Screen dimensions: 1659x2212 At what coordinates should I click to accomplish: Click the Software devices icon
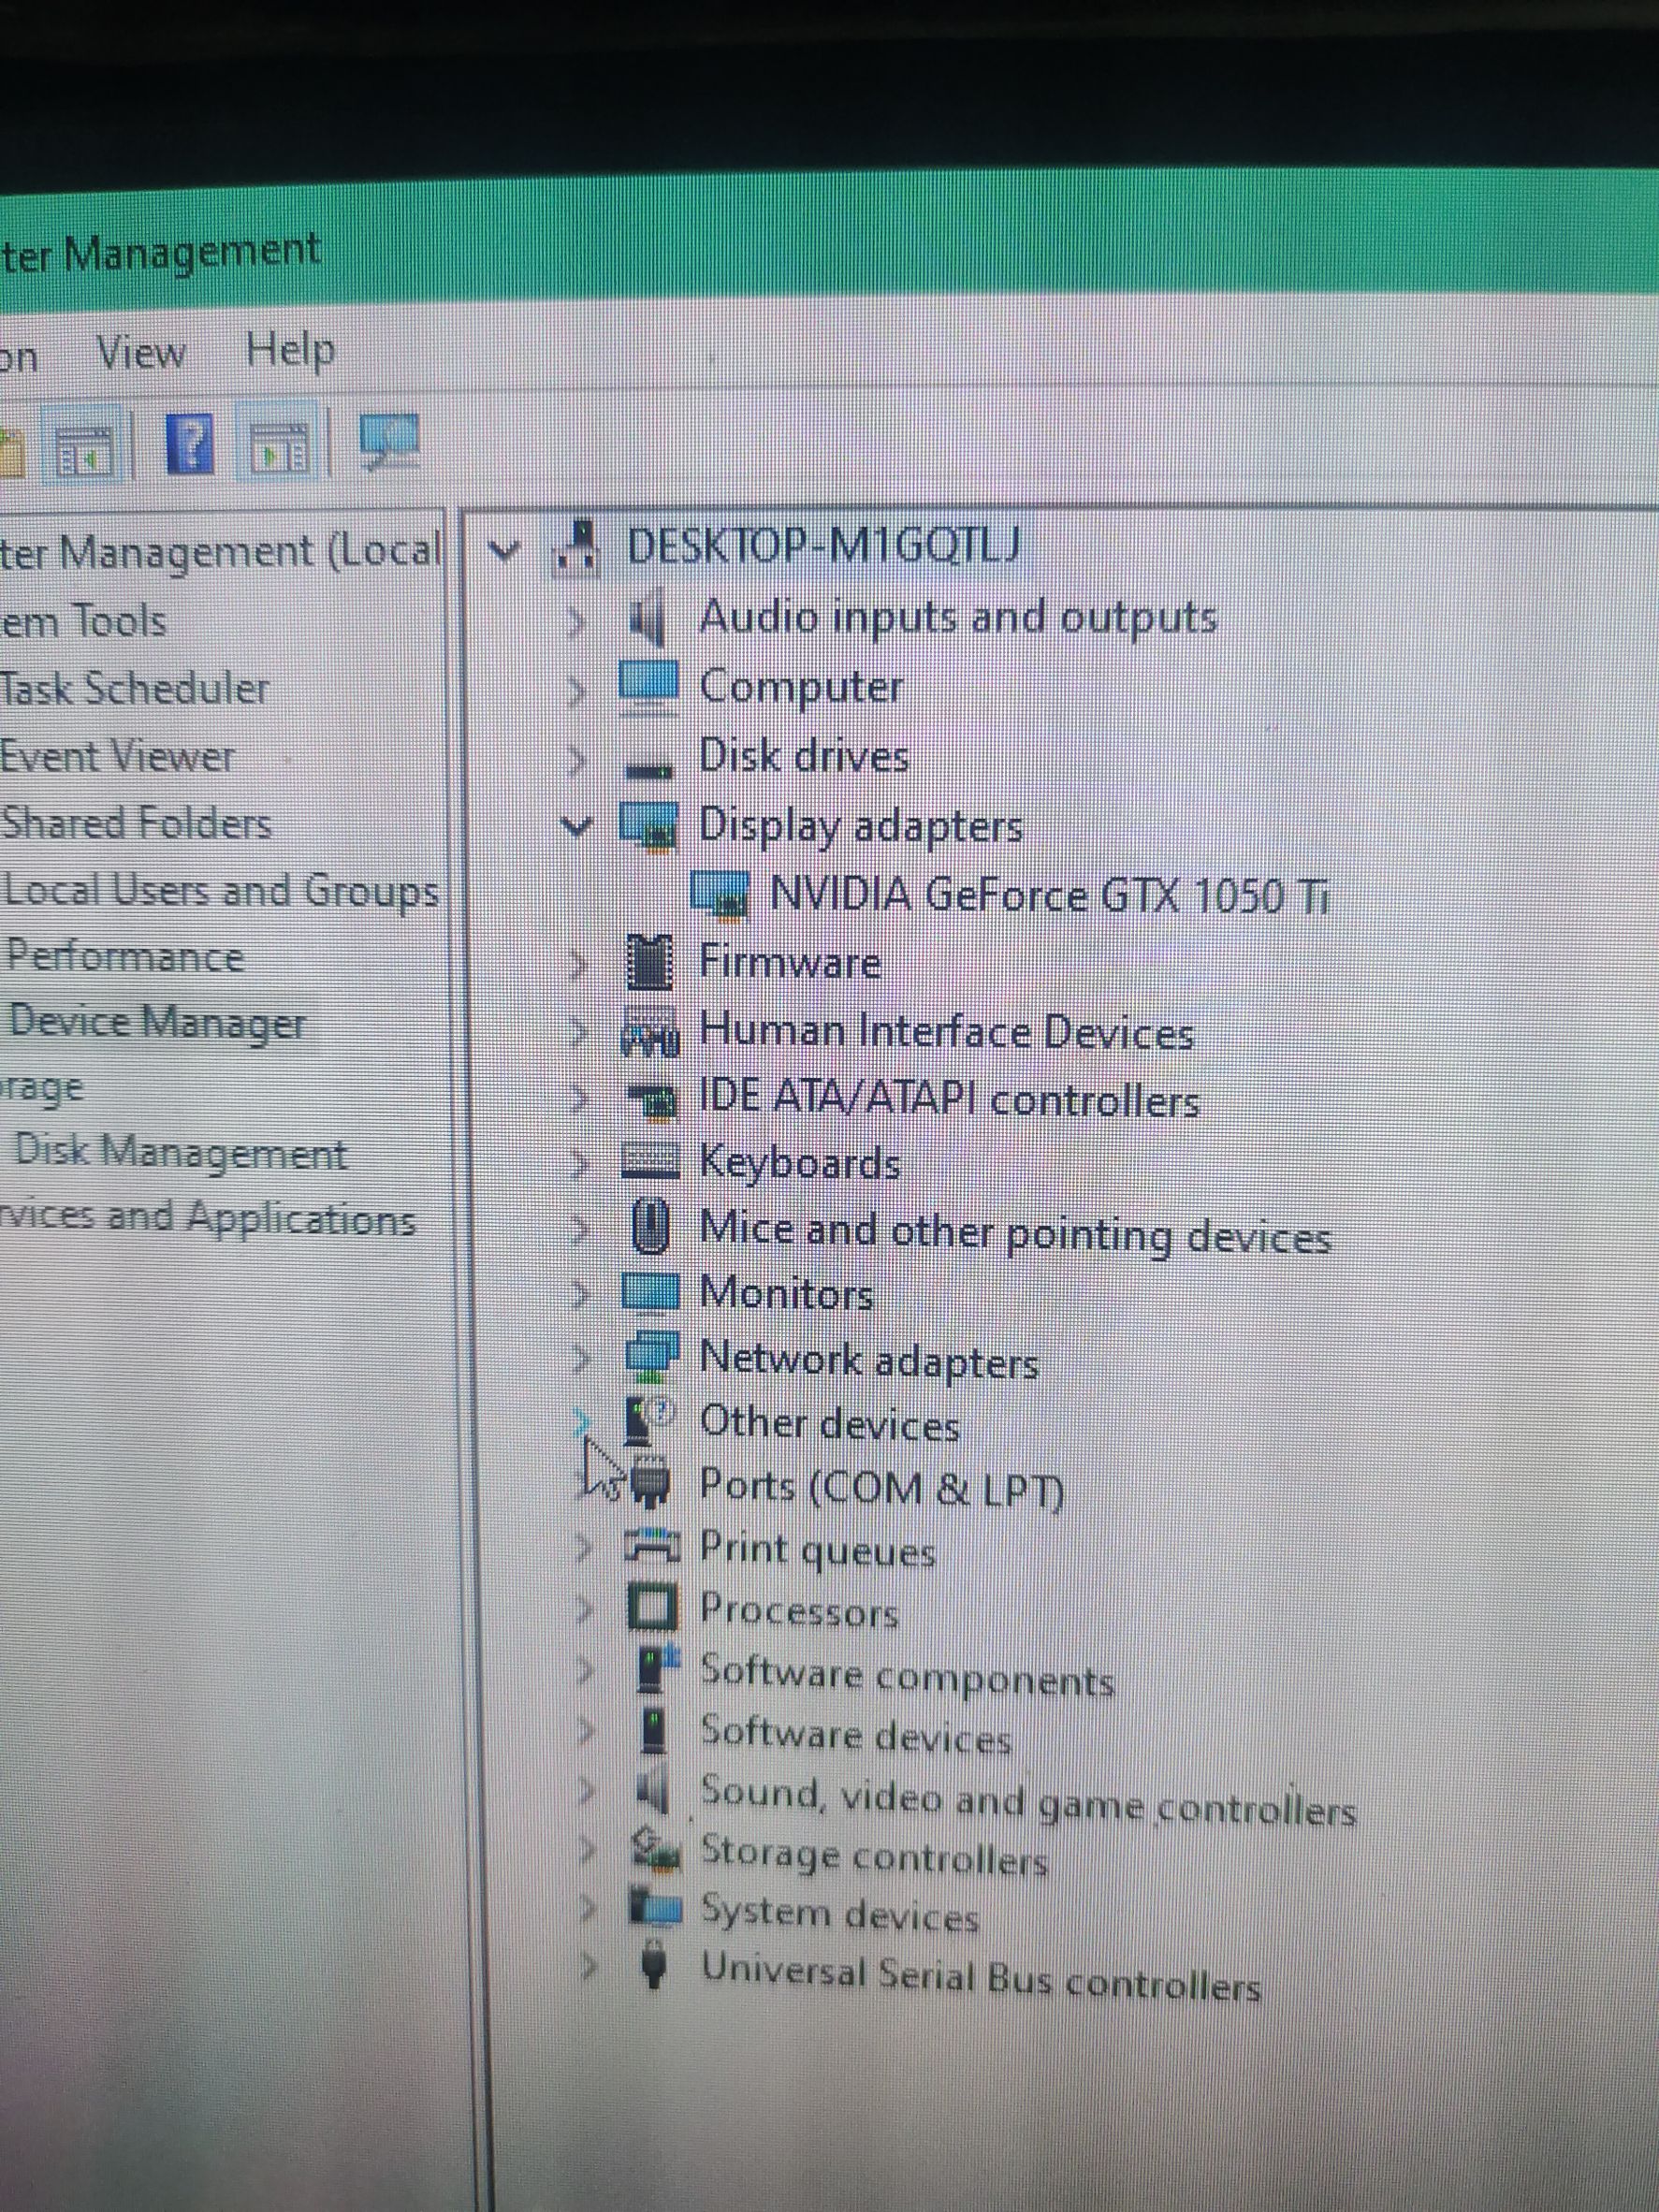pyautogui.click(x=653, y=1731)
